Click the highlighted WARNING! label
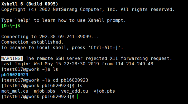Screen dimensions: 188x104 coord(12,58)
